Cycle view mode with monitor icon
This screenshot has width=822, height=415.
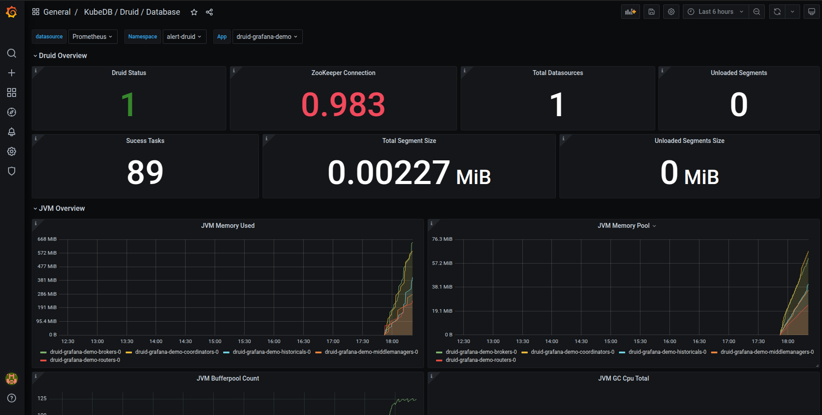[x=812, y=12]
